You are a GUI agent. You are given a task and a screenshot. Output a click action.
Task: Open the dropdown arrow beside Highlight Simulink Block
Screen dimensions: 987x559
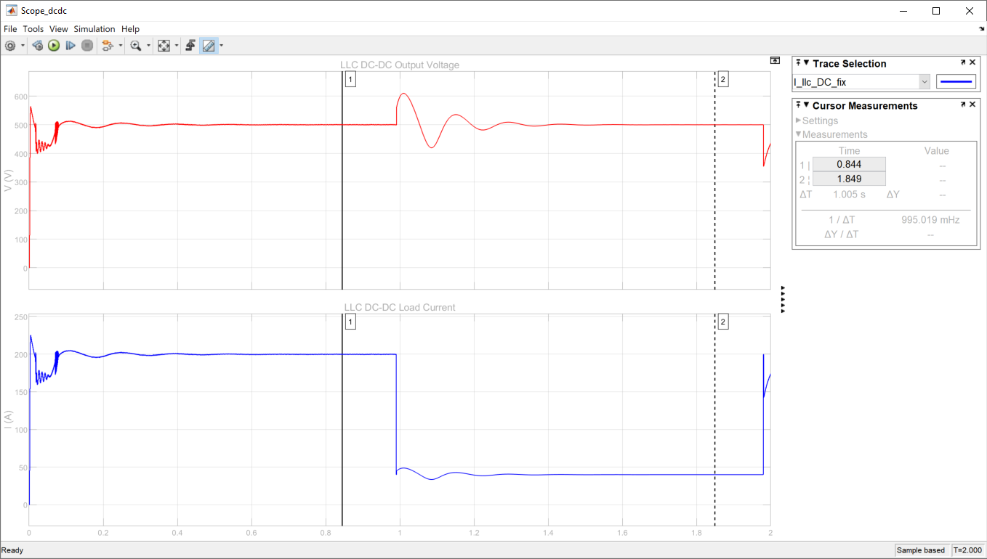click(x=121, y=46)
